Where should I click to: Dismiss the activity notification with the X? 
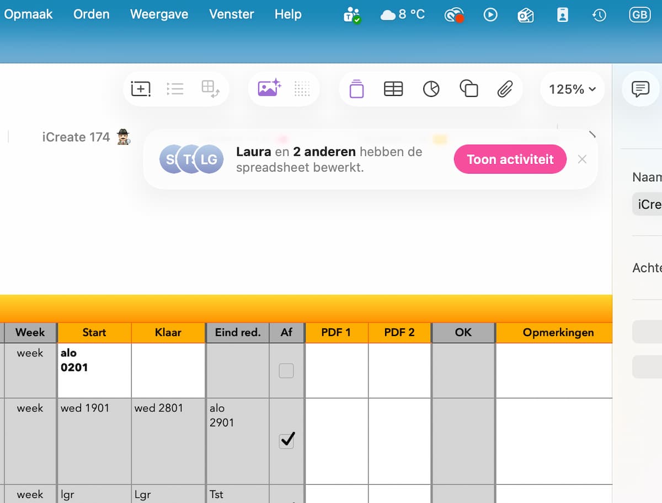(x=582, y=159)
